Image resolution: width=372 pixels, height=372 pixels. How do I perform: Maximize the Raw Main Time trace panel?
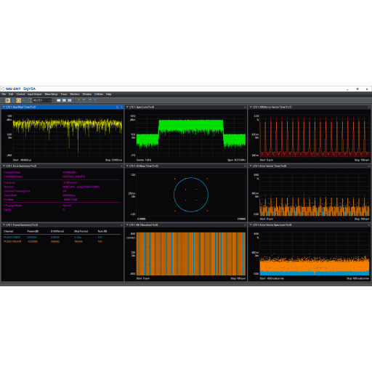[x=118, y=107]
